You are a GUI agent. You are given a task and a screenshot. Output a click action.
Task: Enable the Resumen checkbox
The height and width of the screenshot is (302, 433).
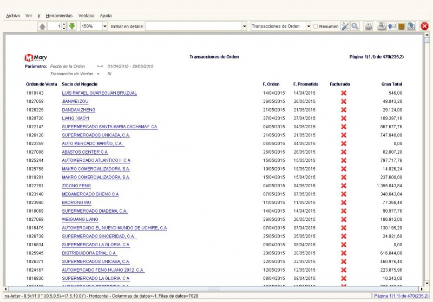coord(316,27)
